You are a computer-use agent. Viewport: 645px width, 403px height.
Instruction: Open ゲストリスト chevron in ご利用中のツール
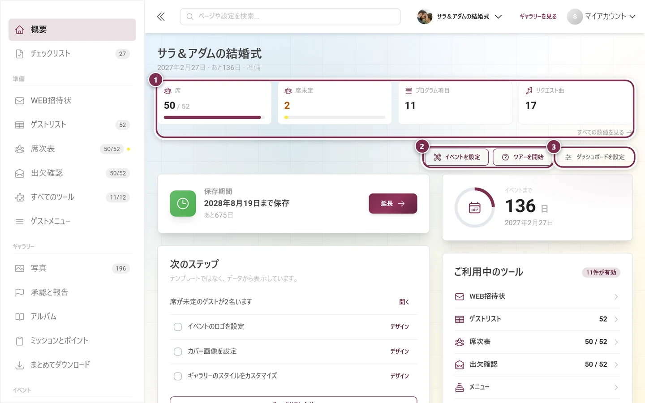pyautogui.click(x=616, y=319)
